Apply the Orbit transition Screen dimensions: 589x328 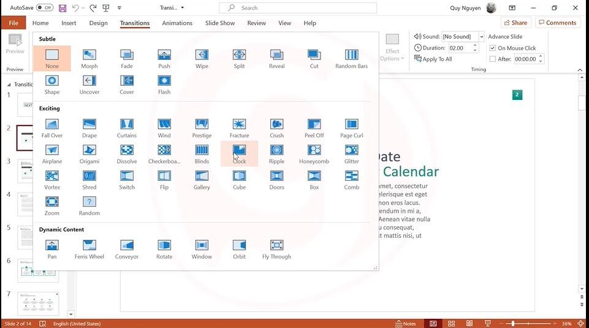(x=239, y=250)
